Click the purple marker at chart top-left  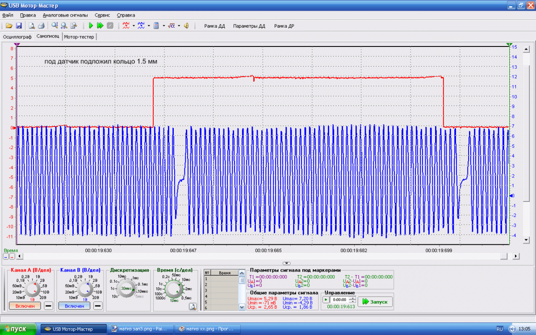click(17, 44)
